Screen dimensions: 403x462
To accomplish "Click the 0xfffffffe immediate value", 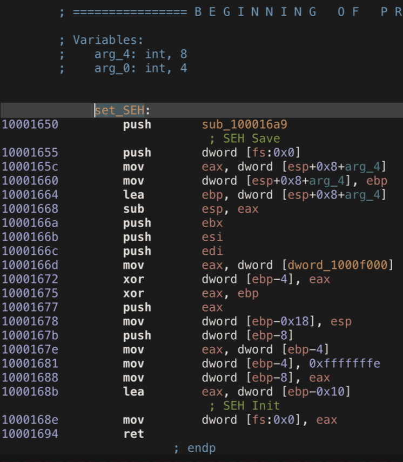I will (x=345, y=364).
